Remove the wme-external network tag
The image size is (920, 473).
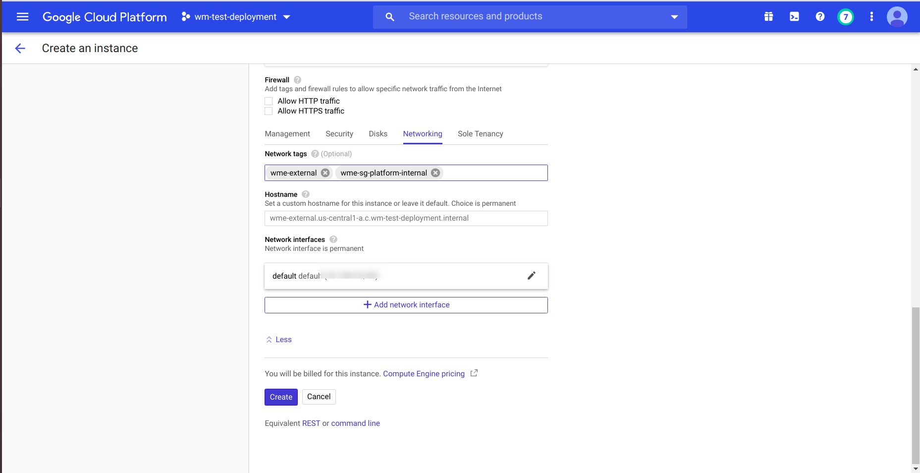tap(325, 173)
